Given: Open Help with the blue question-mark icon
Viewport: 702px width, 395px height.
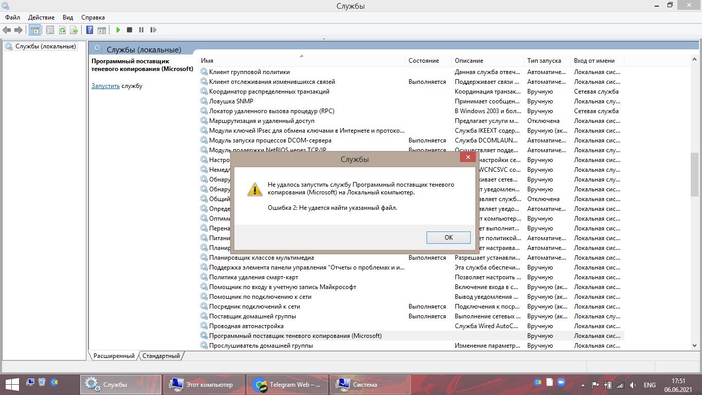Looking at the screenshot, I should tap(89, 30).
